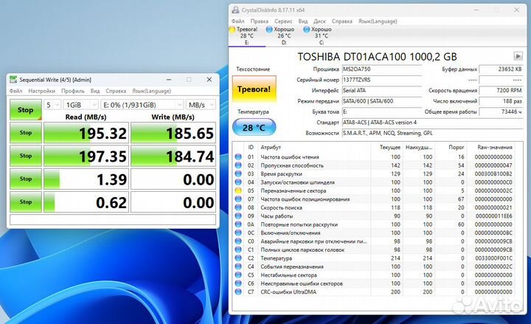Screen dimensions: 531x324
Task: Click the status dot for attribute 0A
Action: pyautogui.click(x=238, y=224)
